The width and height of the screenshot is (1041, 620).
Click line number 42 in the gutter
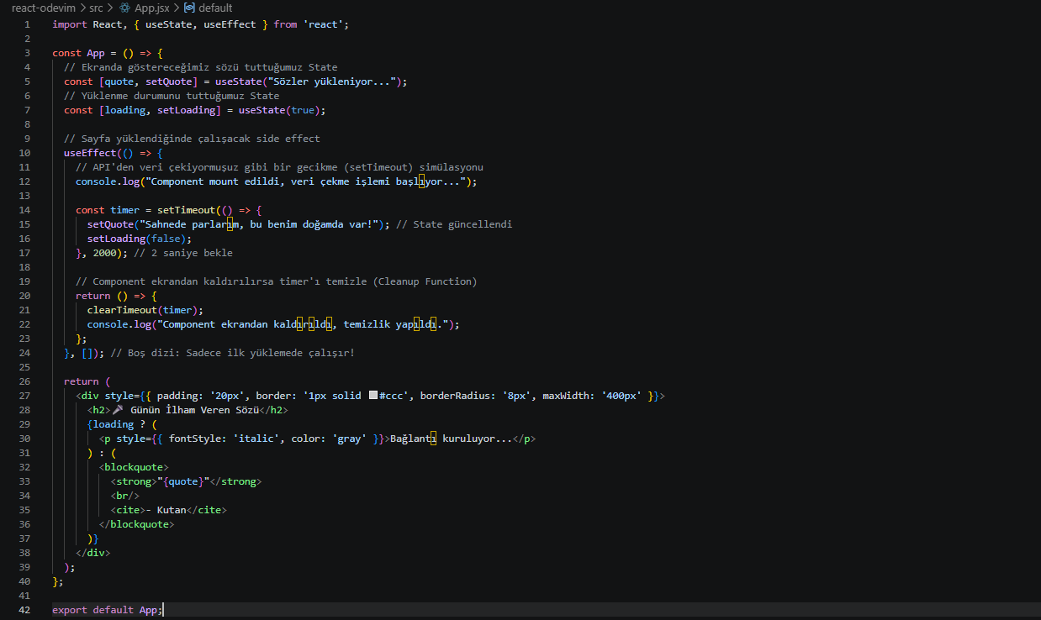coord(24,610)
